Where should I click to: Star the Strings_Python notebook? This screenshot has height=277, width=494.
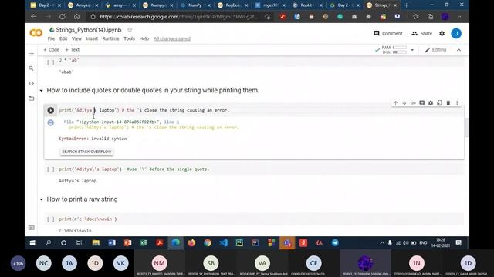pyautogui.click(x=130, y=29)
